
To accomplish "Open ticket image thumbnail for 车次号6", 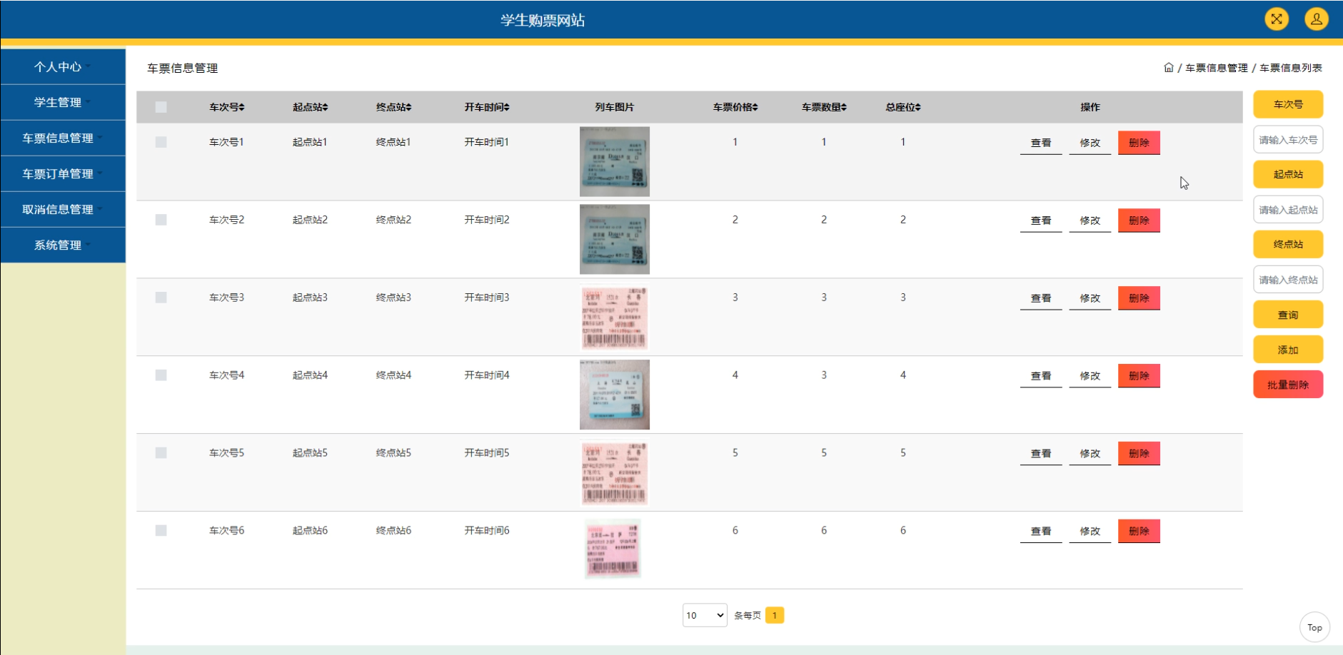I will pyautogui.click(x=613, y=549).
